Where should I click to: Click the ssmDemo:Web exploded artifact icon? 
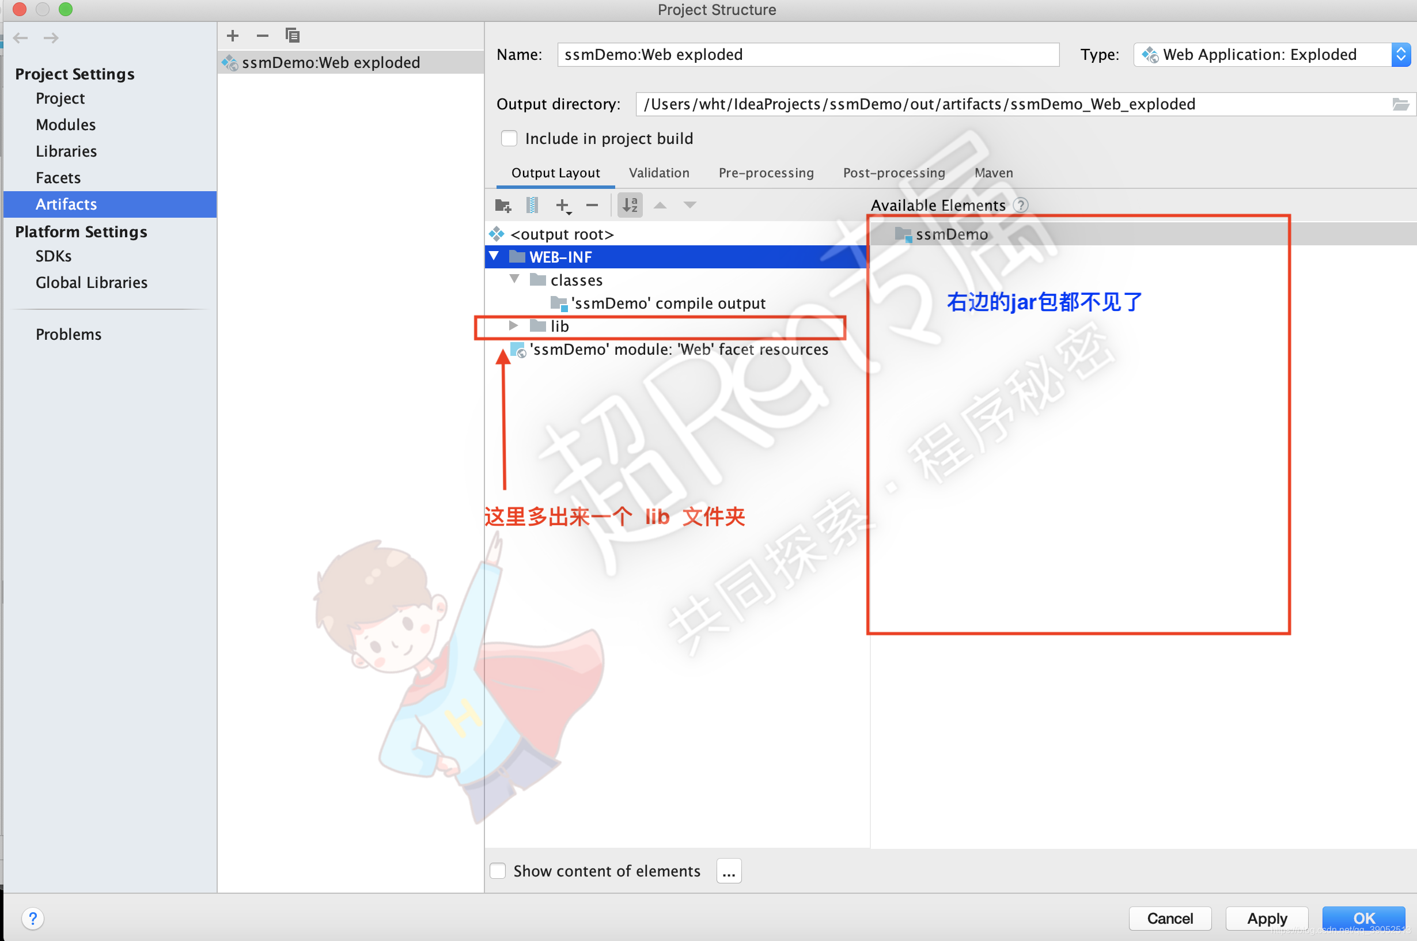[x=230, y=63]
